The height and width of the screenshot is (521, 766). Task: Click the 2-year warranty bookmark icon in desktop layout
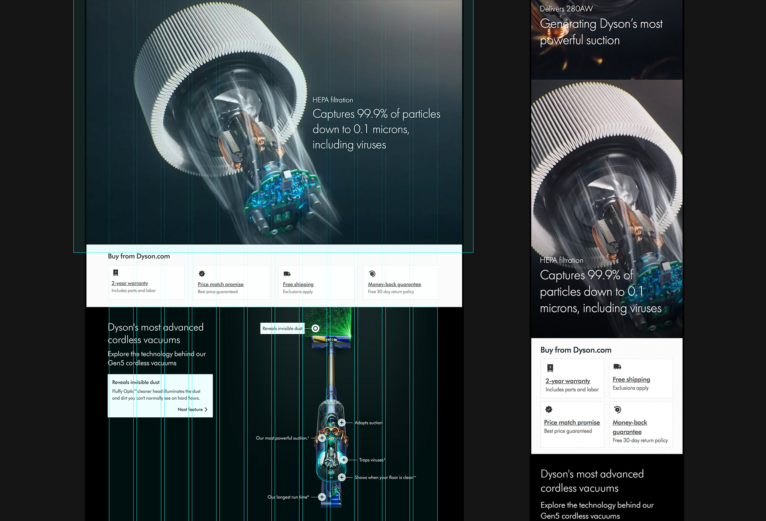(116, 273)
